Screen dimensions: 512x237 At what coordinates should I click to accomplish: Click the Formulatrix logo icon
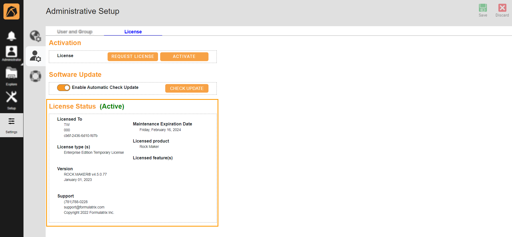(x=11, y=11)
